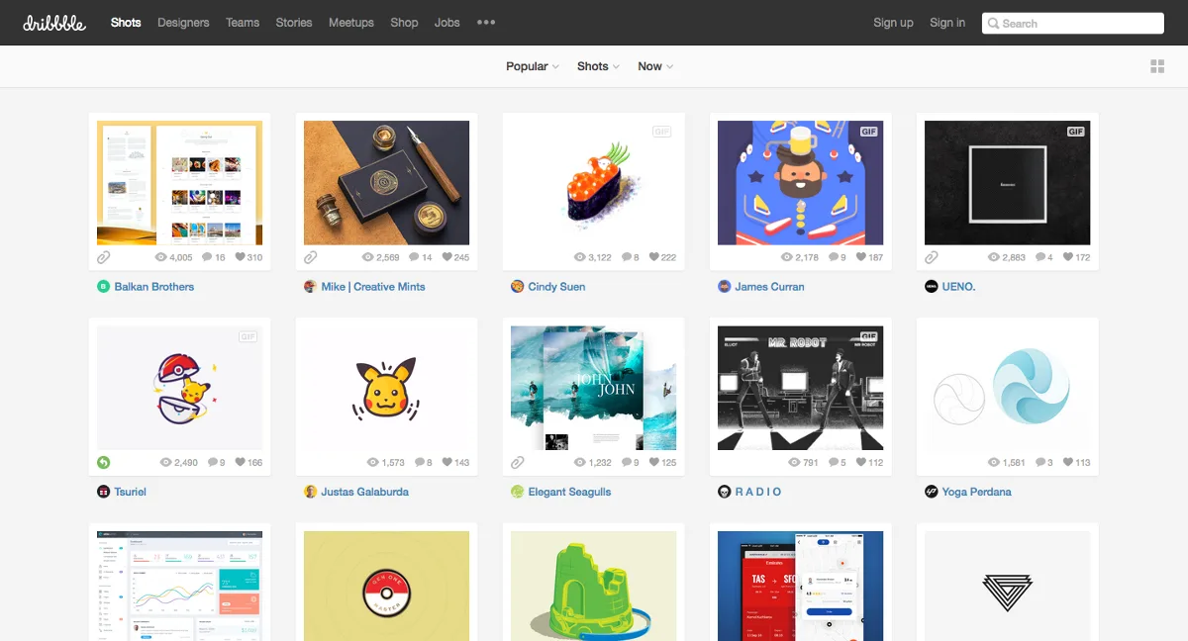Click into the Search field

[x=1073, y=23]
